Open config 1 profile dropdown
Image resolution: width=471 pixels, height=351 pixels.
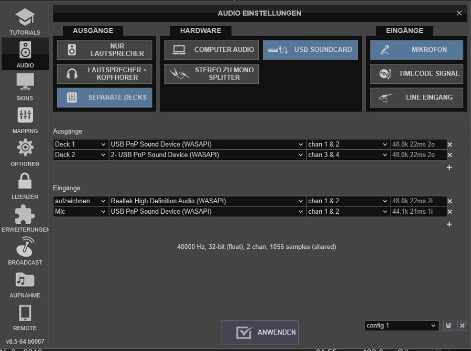(x=402, y=325)
